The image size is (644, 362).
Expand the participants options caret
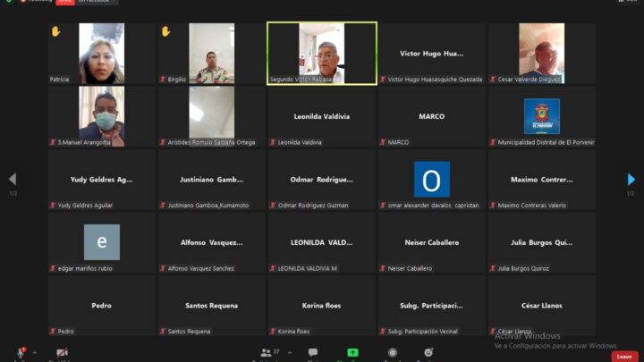point(290,352)
